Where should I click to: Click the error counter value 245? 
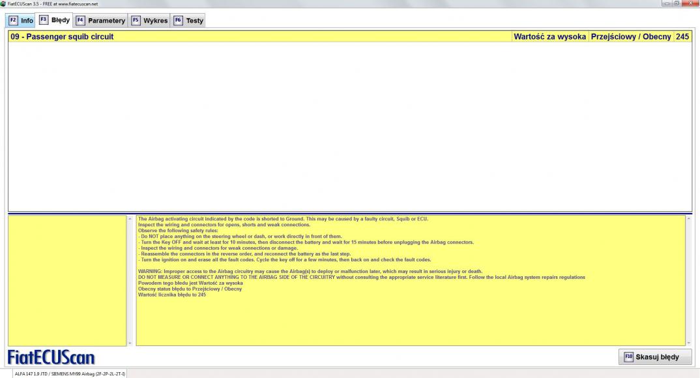pos(682,36)
